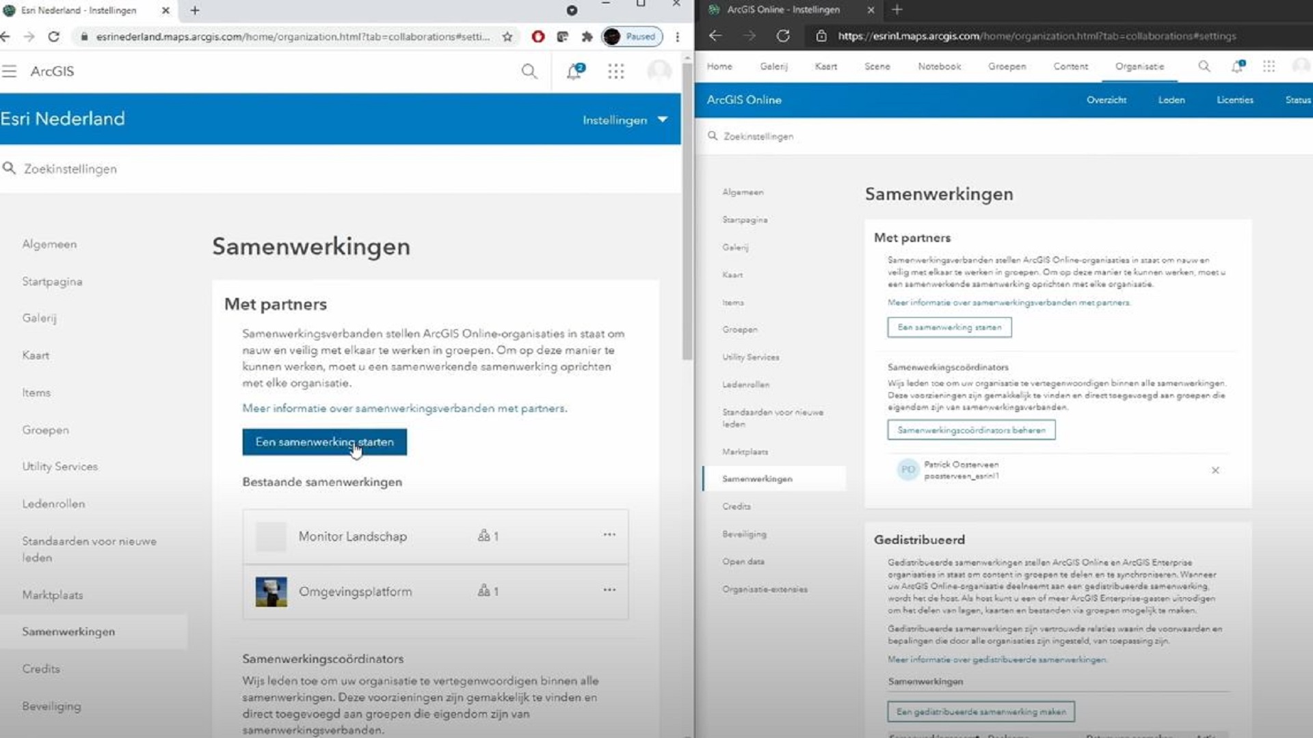Open Meer informatie over samenwerkingsverbanden link on left

[404, 408]
